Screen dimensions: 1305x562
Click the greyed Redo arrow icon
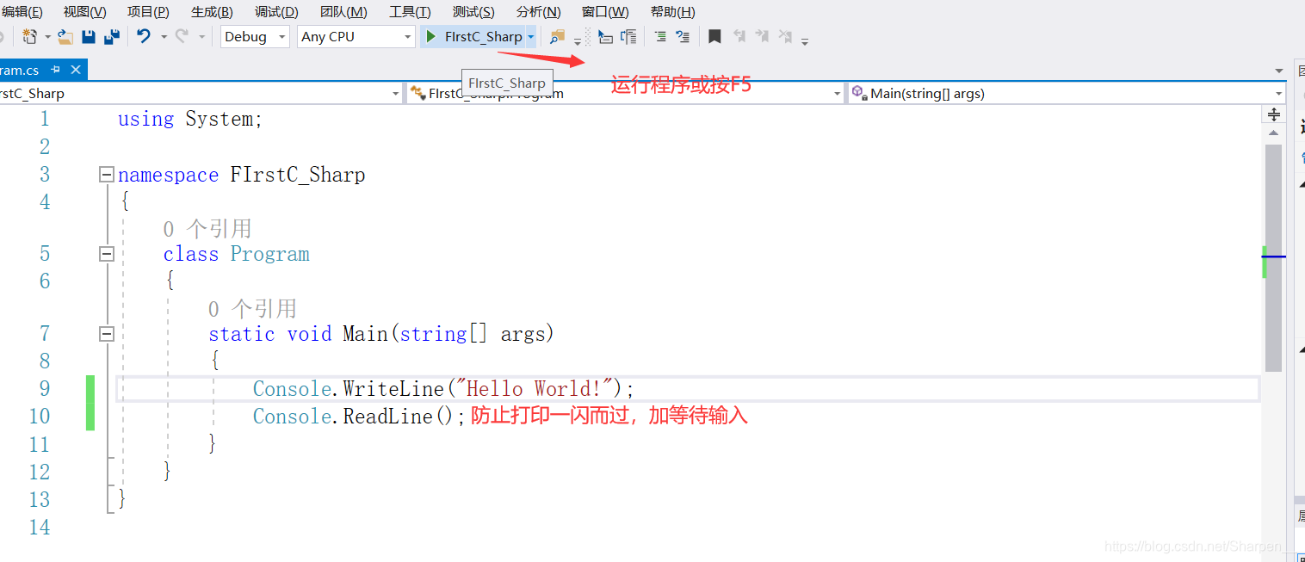(x=182, y=36)
